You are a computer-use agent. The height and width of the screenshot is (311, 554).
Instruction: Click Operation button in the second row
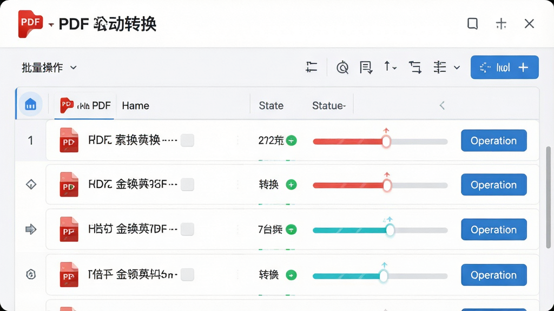click(x=493, y=185)
